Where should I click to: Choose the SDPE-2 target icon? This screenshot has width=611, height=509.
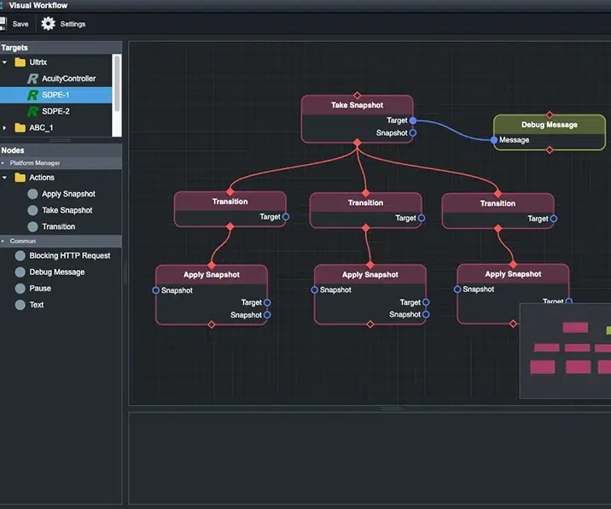click(x=32, y=112)
